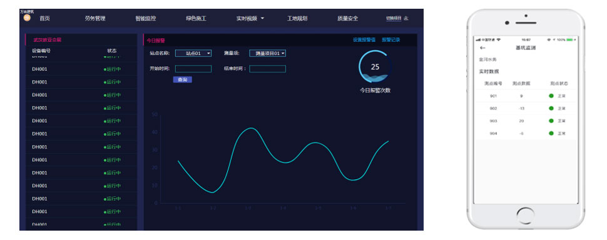Open the 站点01 station name dropdown
Image resolution: width=607 pixels, height=240 pixels.
click(x=193, y=53)
